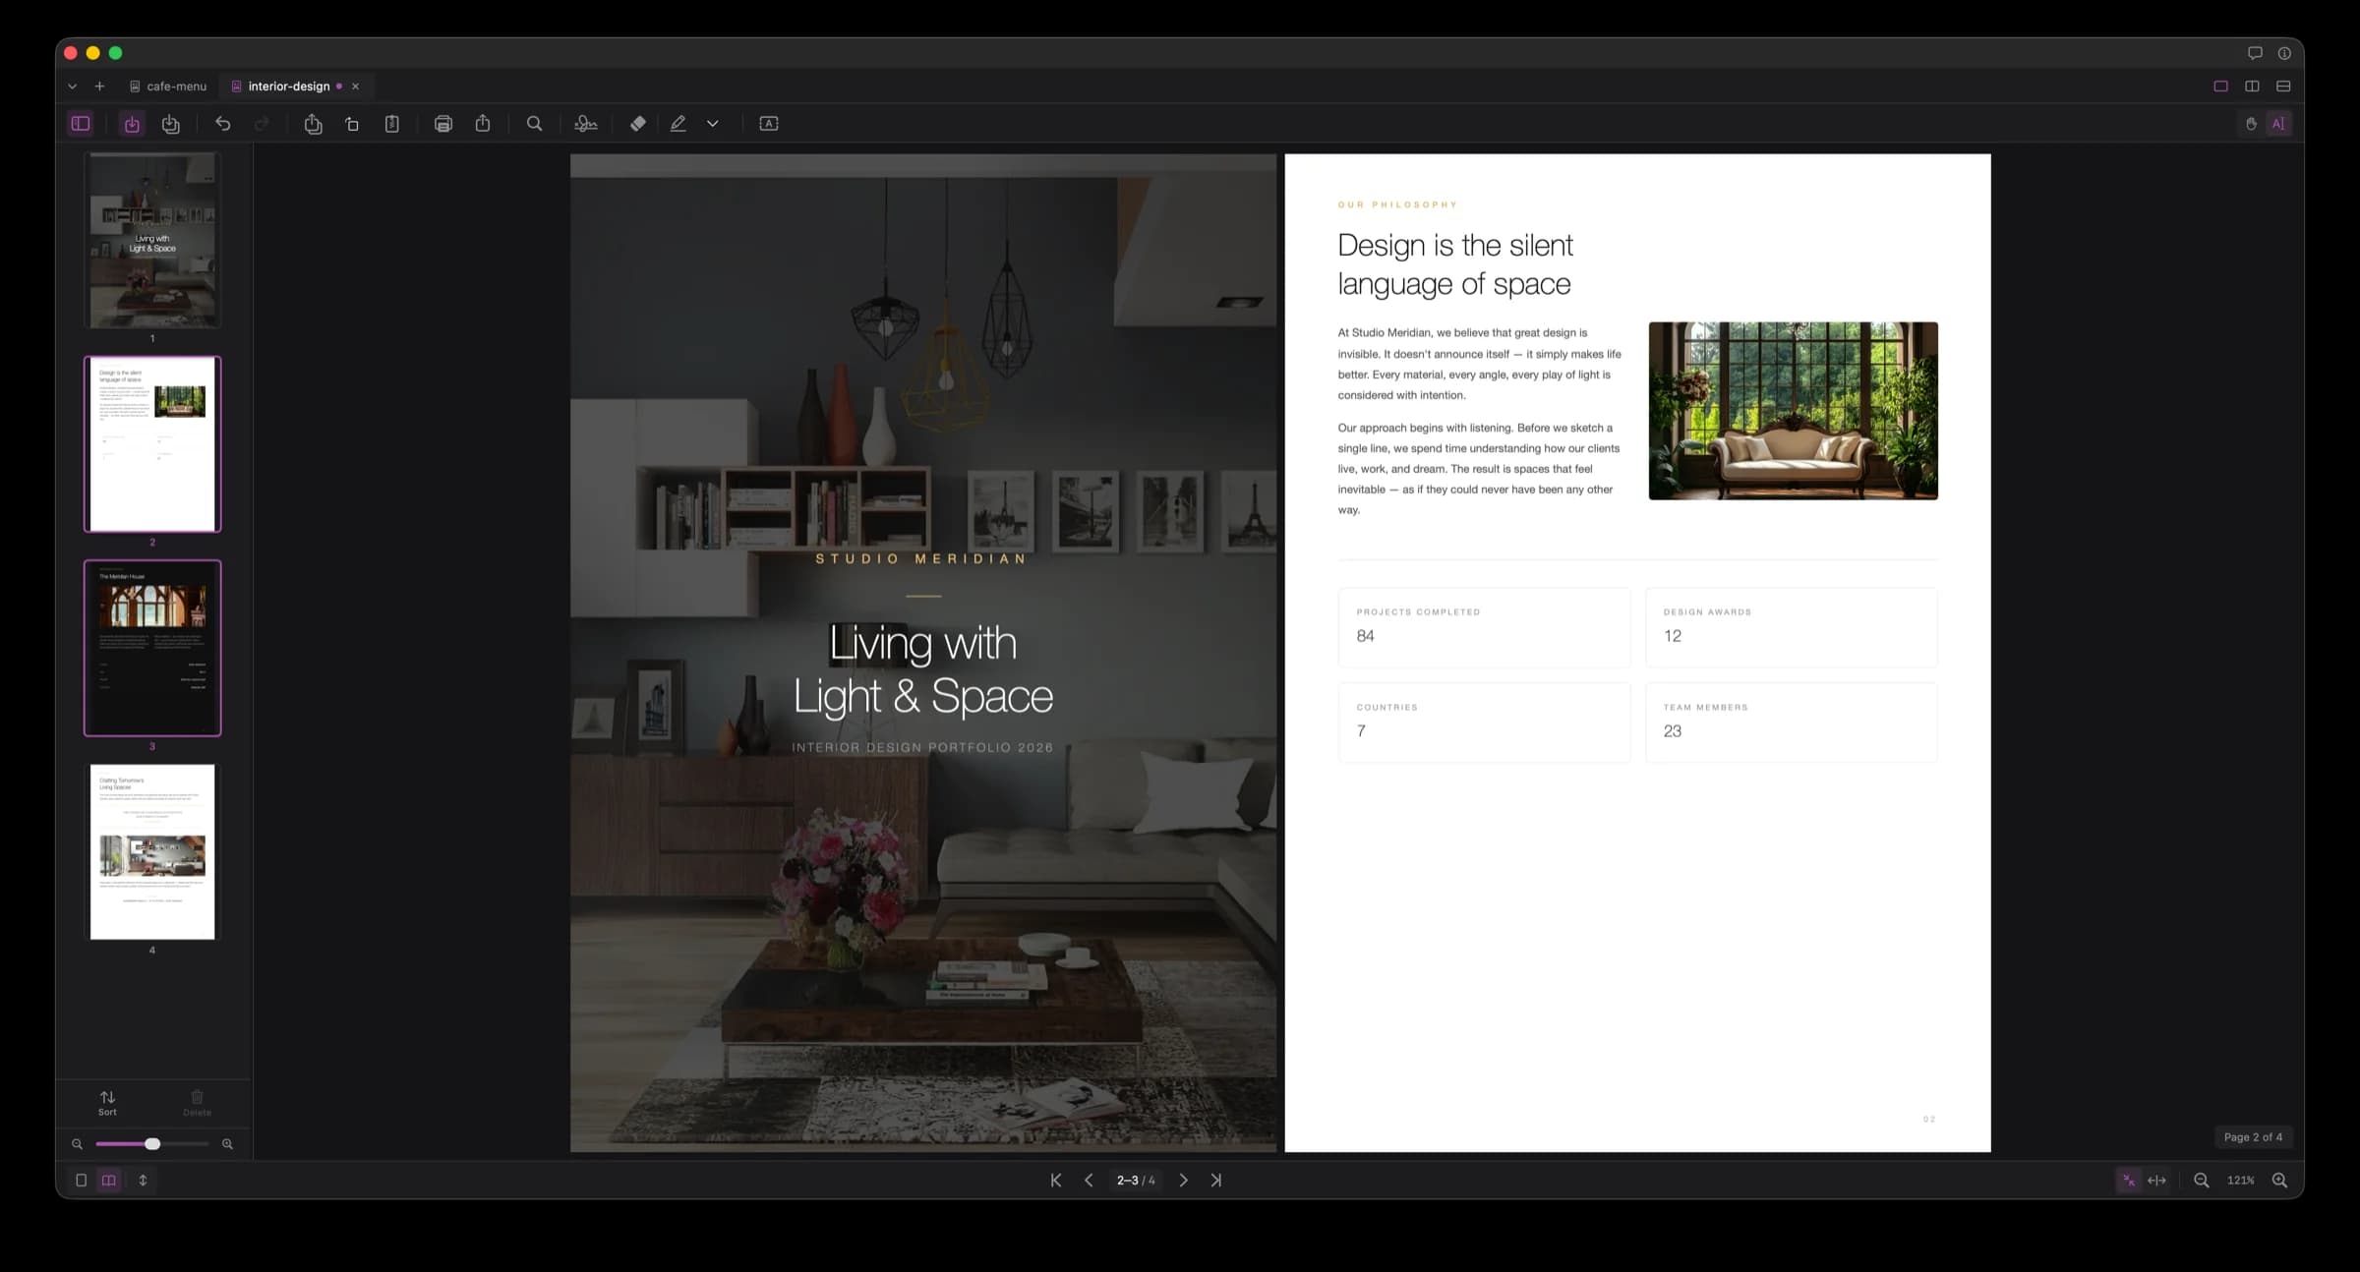Select page 4 thumbnail in sidebar
The image size is (2360, 1272).
152,851
